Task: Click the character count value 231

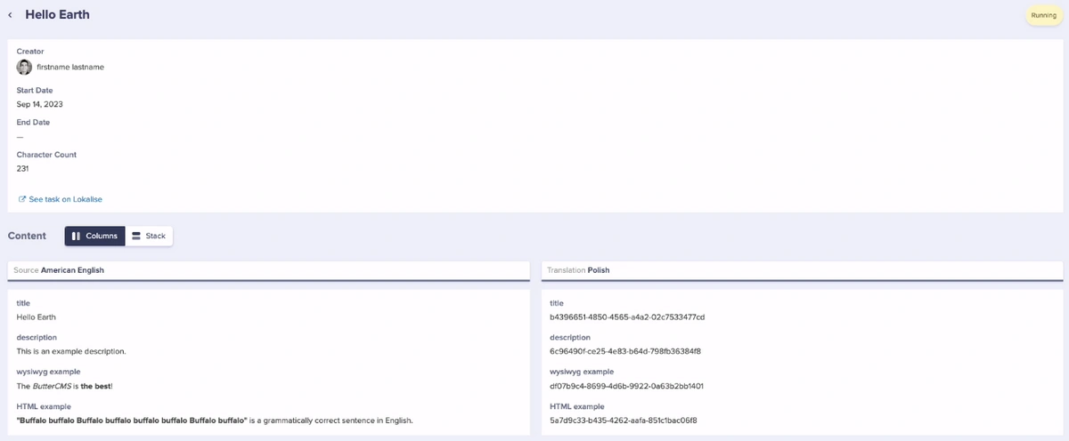Action: click(x=24, y=168)
